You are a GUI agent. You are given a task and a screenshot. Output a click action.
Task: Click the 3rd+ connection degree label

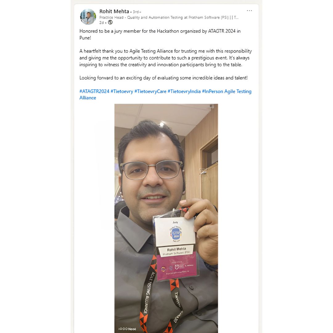[x=137, y=12]
